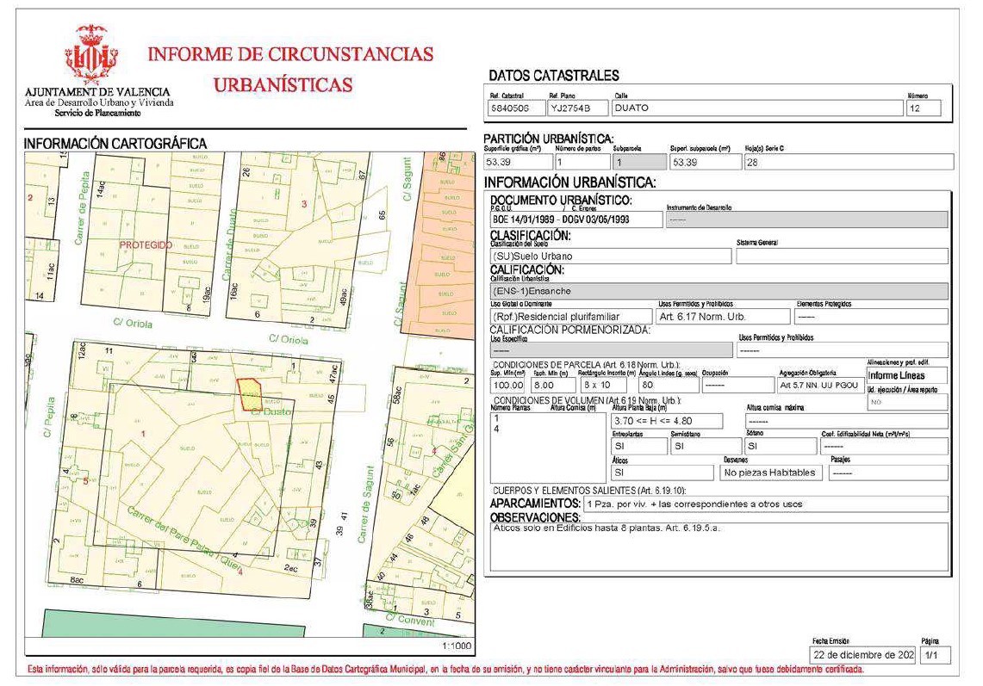The height and width of the screenshot is (686, 983).
Task: Click the Coef. Edificabilidad Neta field
Action: [x=885, y=446]
